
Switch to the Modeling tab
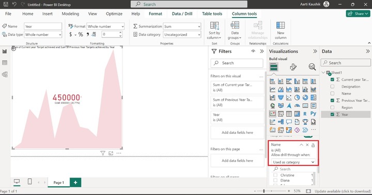tap(70, 14)
